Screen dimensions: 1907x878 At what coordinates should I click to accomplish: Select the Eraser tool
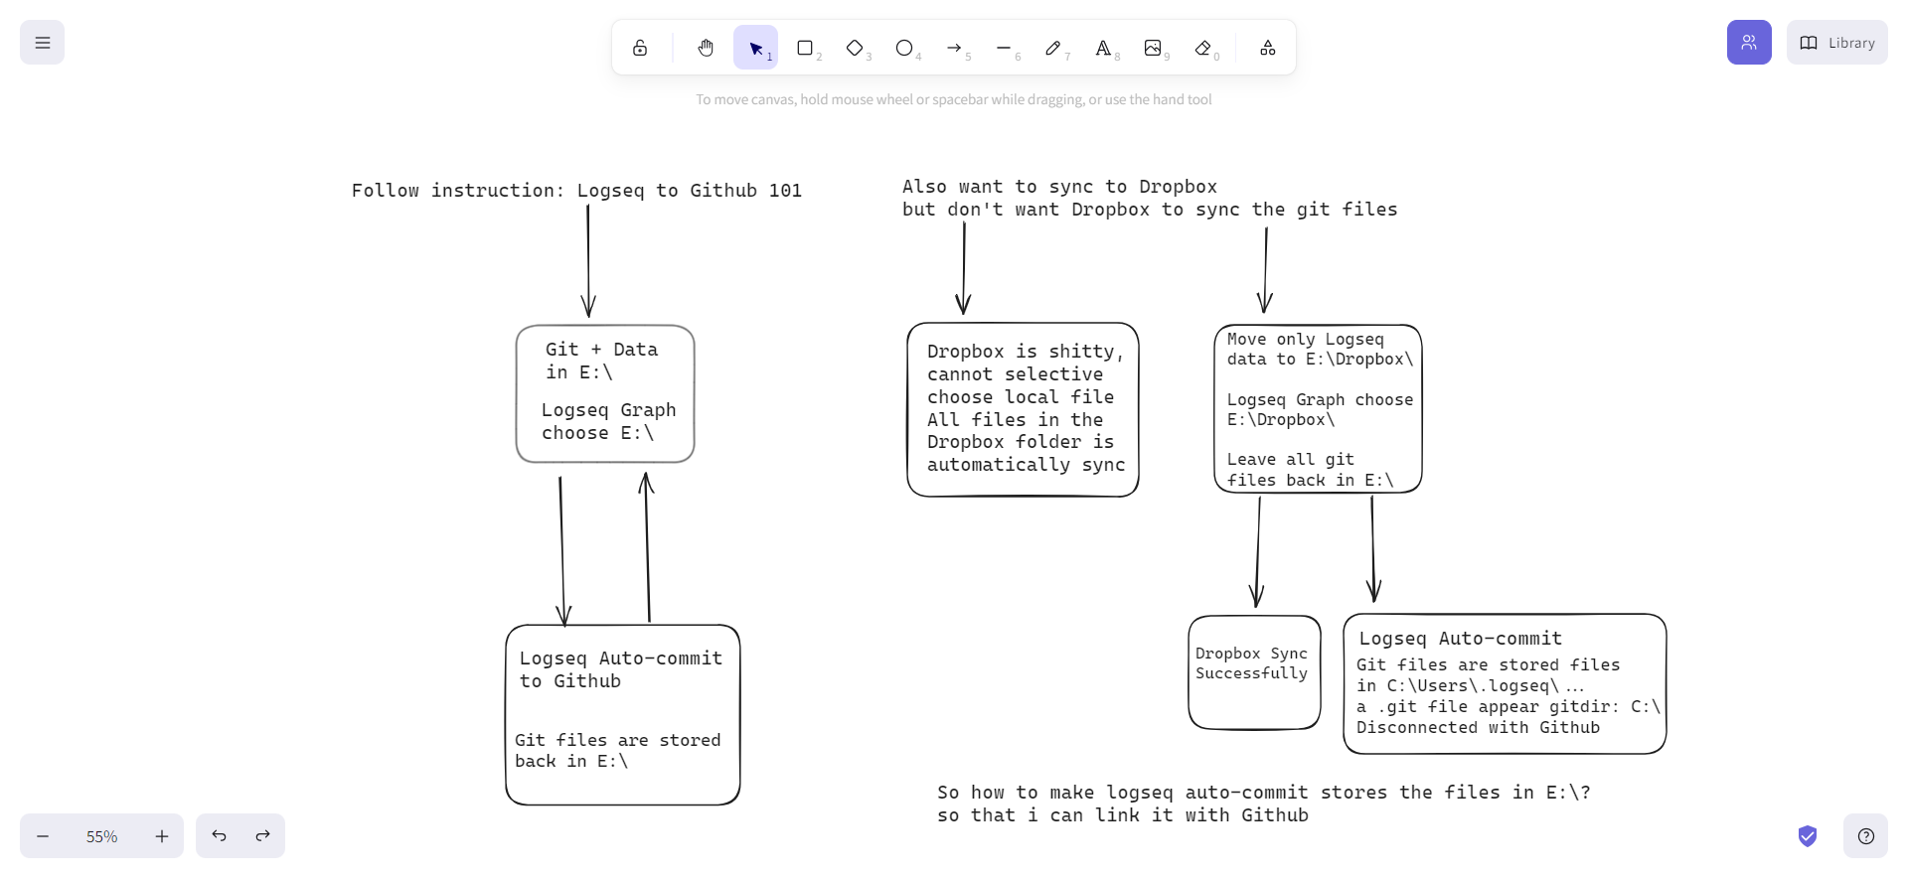coord(1202,48)
